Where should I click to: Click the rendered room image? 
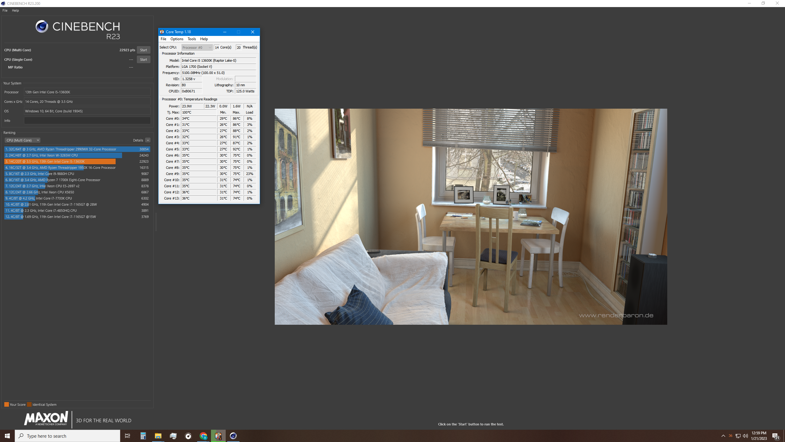(471, 216)
